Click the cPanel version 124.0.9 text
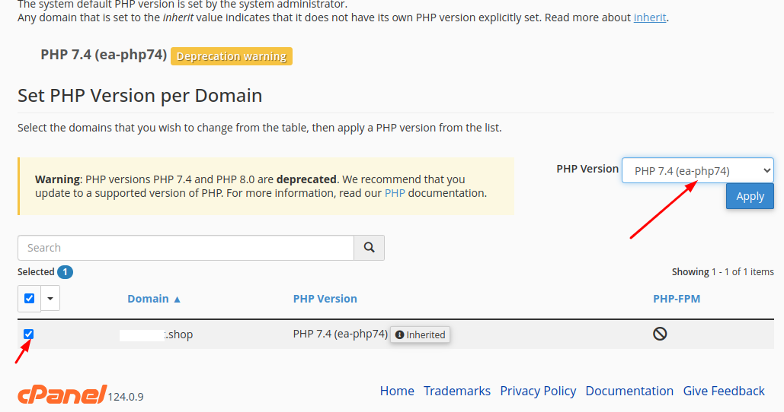The image size is (784, 412). [126, 397]
